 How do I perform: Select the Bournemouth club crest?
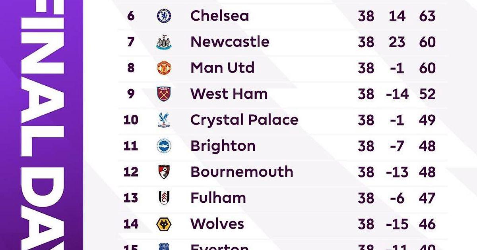[x=164, y=172]
